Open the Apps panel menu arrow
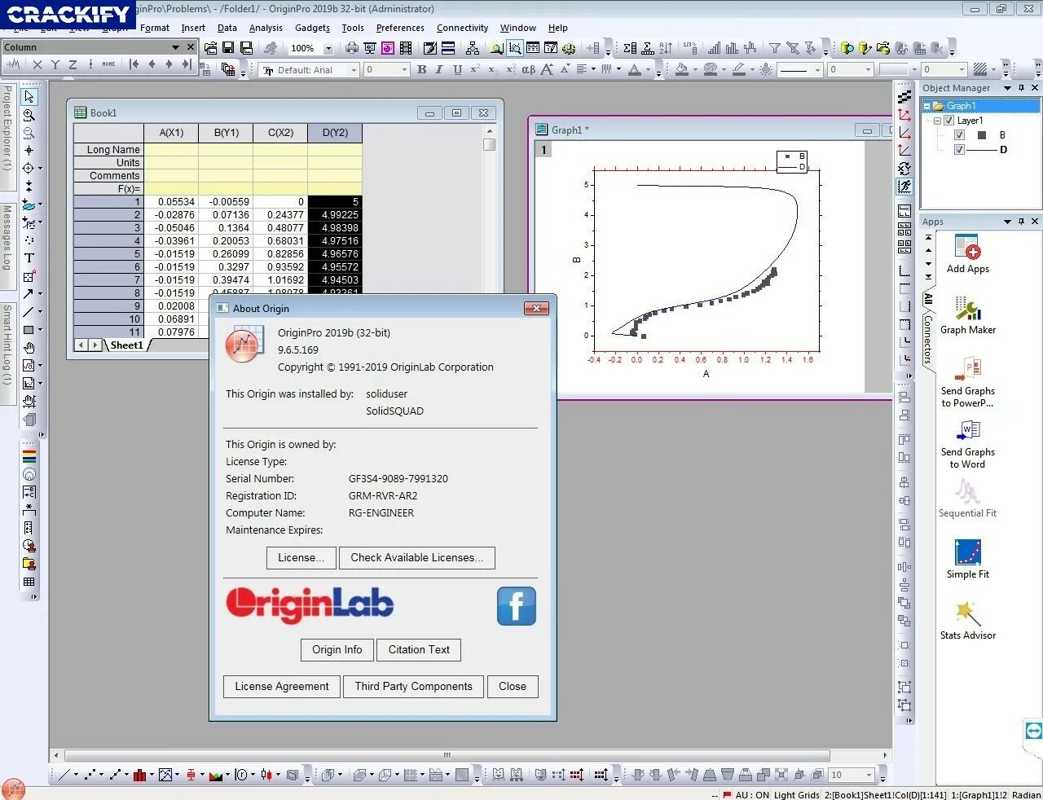 (1007, 222)
